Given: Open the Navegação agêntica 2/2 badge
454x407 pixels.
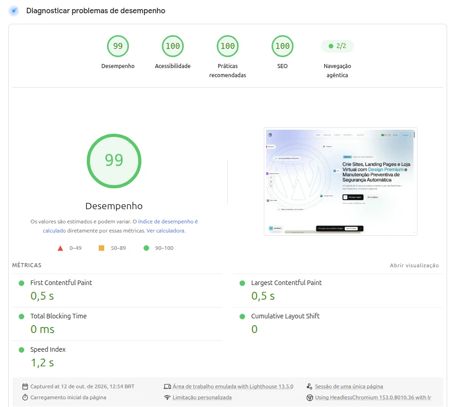Looking at the screenshot, I should [337, 46].
